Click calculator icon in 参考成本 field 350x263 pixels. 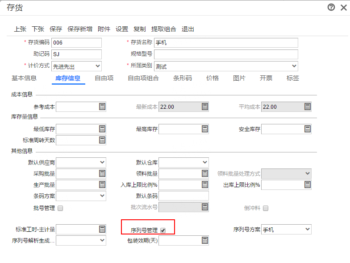click(102, 107)
